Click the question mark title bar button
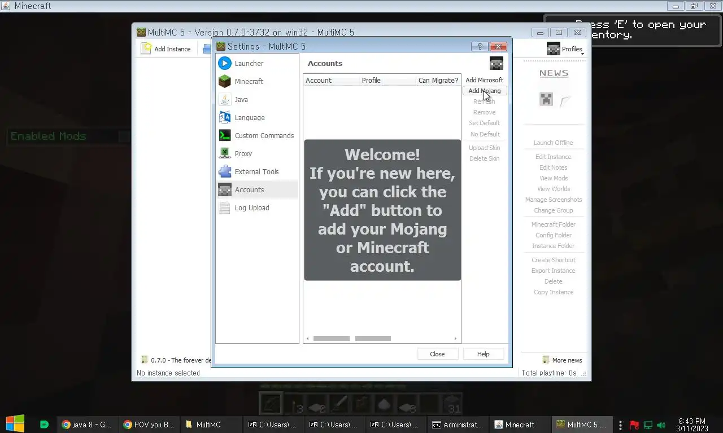The height and width of the screenshot is (433, 723). click(x=480, y=47)
